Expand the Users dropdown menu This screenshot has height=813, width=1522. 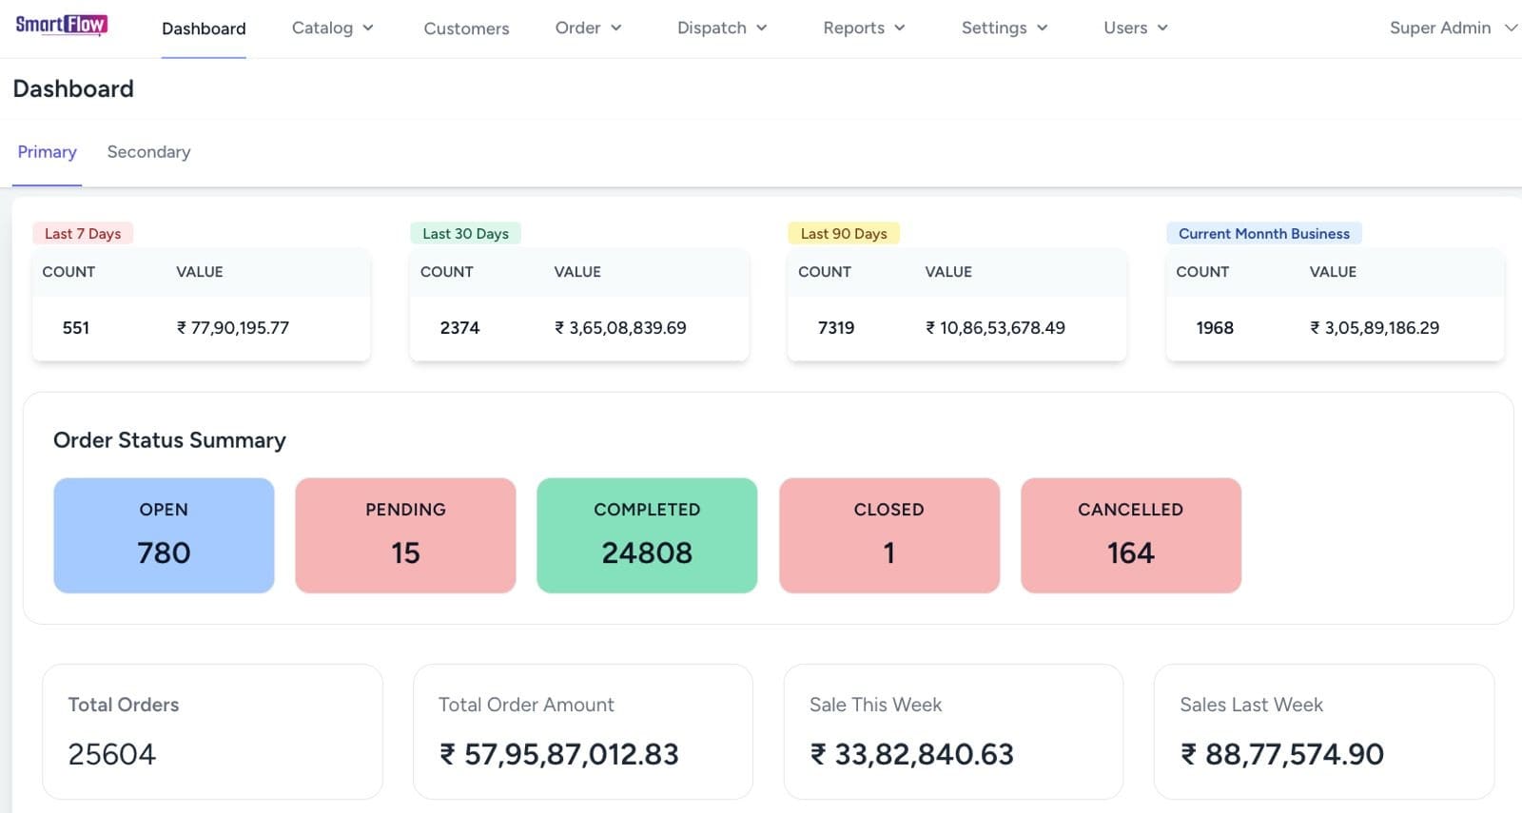(1135, 29)
